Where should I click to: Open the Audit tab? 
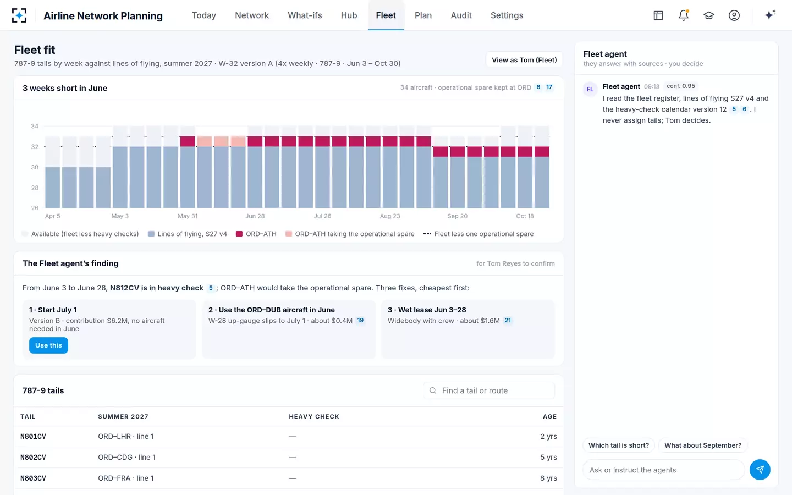461,15
